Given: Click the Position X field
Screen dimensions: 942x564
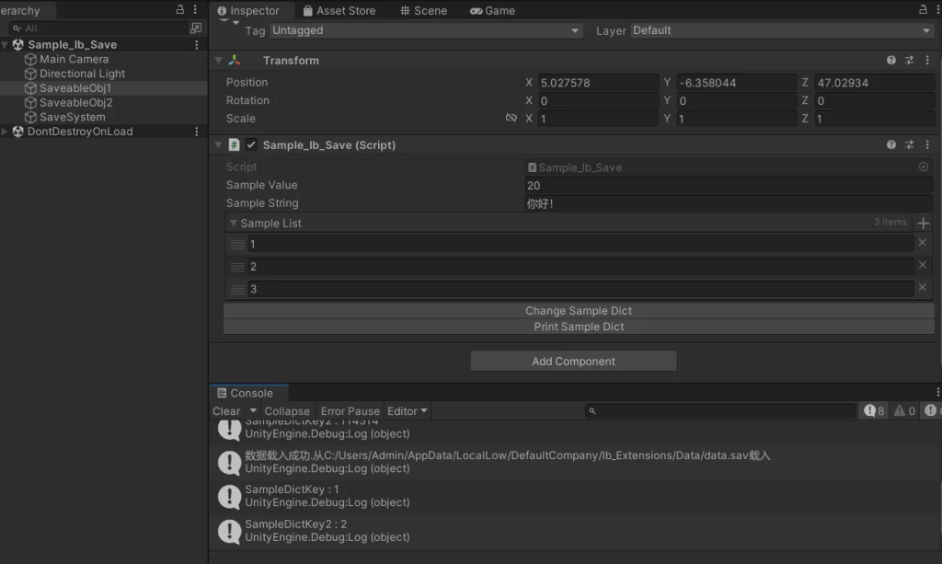Looking at the screenshot, I should tap(598, 82).
